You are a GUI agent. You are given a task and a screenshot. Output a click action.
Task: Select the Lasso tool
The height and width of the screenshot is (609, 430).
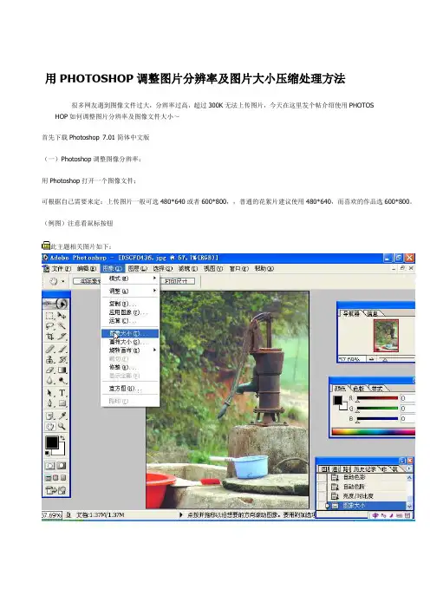click(50, 326)
